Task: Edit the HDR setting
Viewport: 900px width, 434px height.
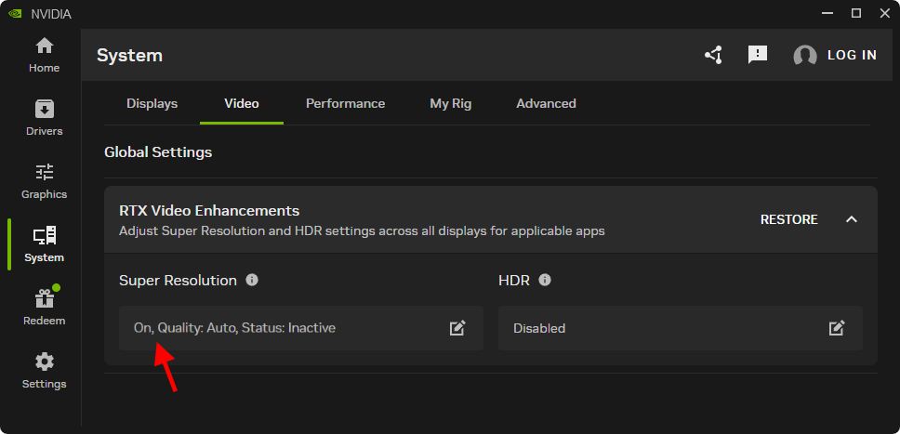Action: [x=836, y=328]
